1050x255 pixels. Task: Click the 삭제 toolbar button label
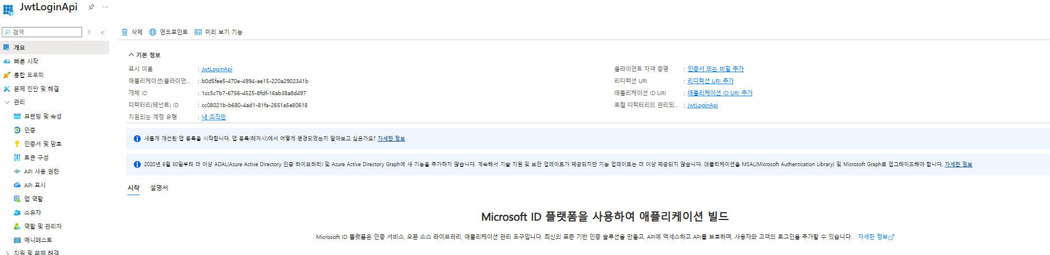click(137, 32)
